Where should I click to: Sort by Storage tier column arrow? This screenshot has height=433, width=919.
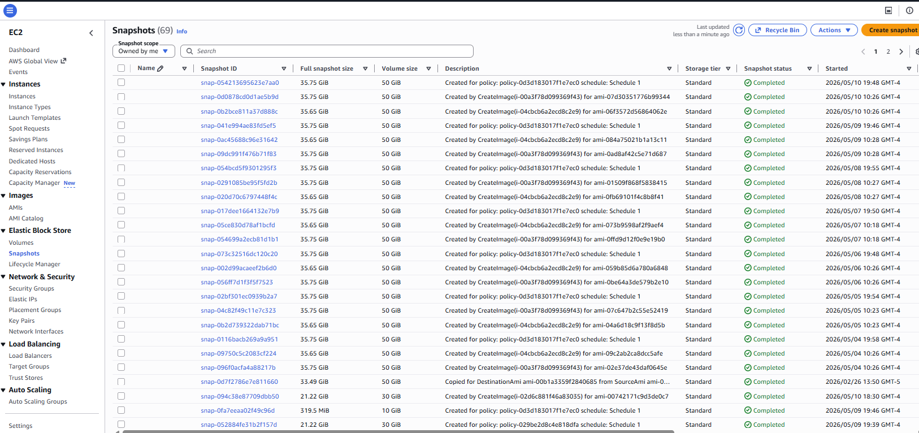(728, 68)
